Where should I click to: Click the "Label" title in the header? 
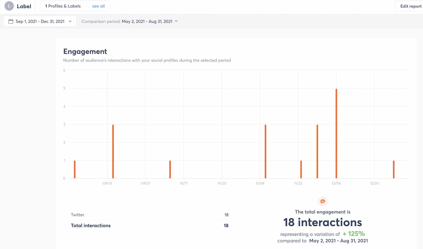[x=24, y=6]
